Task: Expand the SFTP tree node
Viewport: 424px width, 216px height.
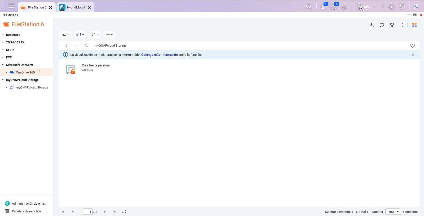Action: (x=3, y=50)
